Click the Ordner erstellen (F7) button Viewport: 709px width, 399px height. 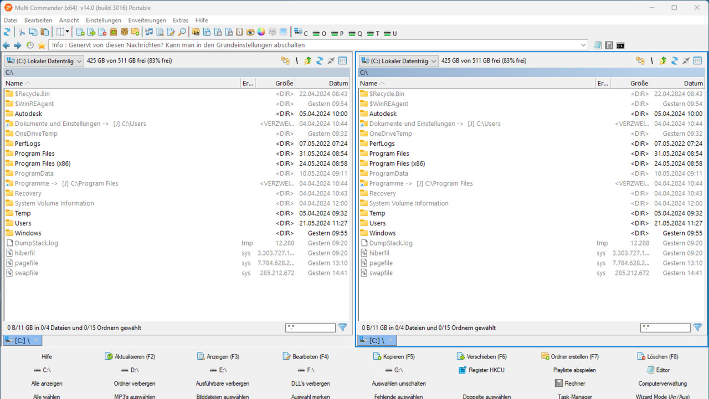pos(570,357)
